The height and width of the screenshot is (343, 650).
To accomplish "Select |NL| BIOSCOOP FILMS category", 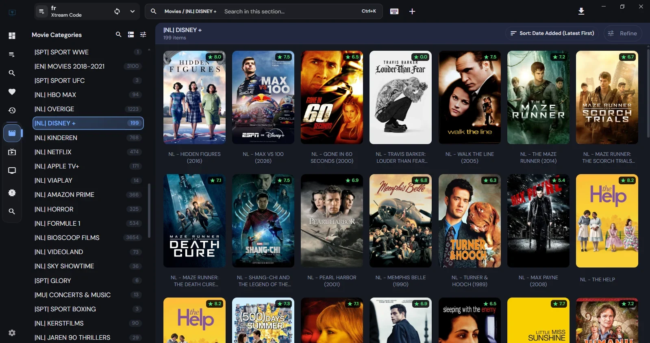I will pyautogui.click(x=88, y=237).
